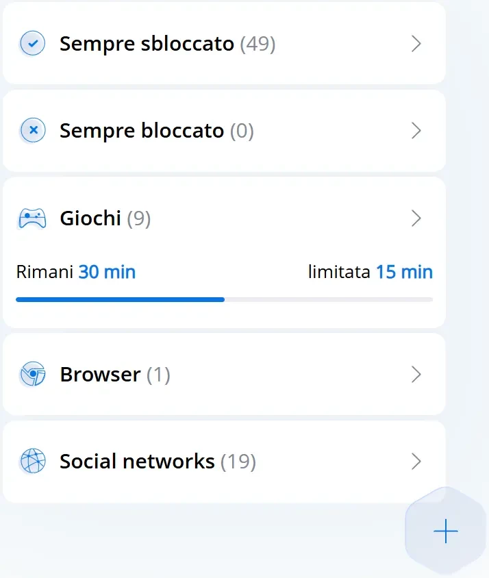This screenshot has height=578, width=489.
Task: Click the X icon for Sempre bloccato
Action: tap(32, 130)
